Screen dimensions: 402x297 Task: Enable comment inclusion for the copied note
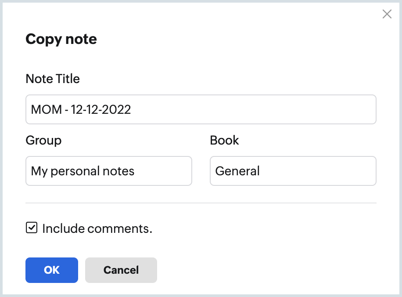point(32,228)
